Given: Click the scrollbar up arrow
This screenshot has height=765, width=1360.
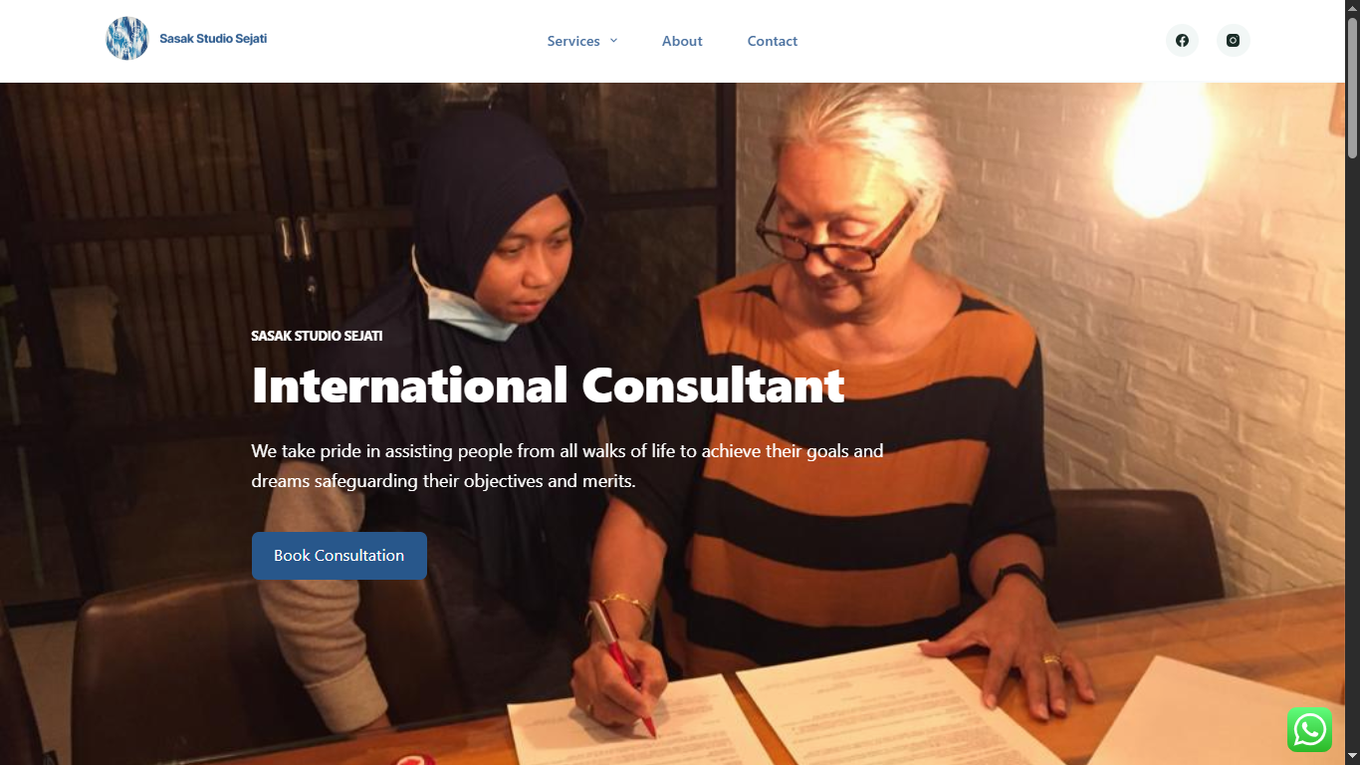Looking at the screenshot, I should (1352, 8).
